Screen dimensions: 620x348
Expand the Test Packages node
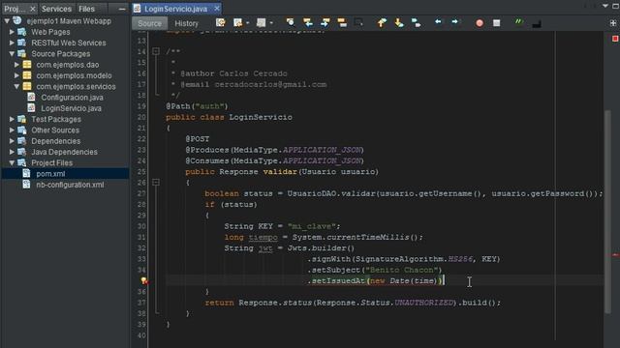[12, 119]
